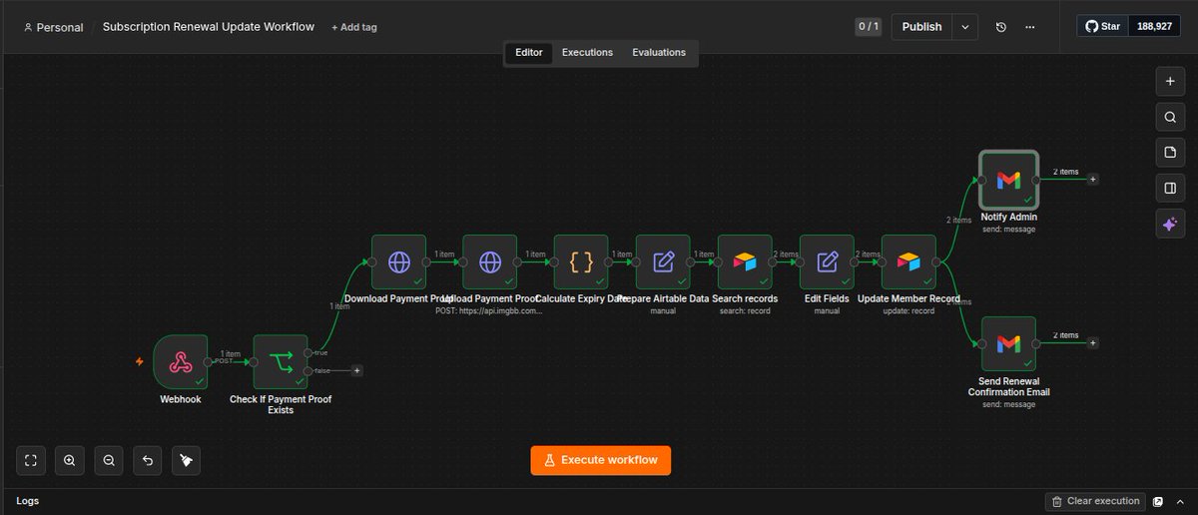1198x515 pixels.
Task: Click the 188,927 star count
Action: (x=1153, y=27)
